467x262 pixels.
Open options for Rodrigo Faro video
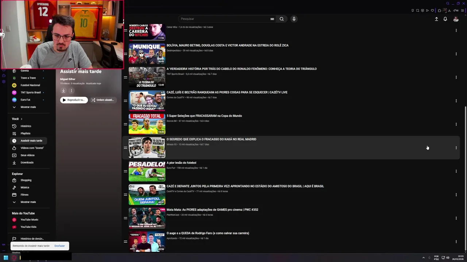(x=456, y=242)
